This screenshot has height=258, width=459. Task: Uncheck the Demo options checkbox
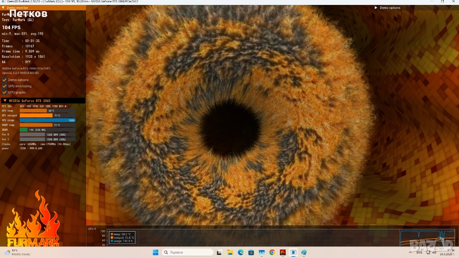[x=4, y=80]
